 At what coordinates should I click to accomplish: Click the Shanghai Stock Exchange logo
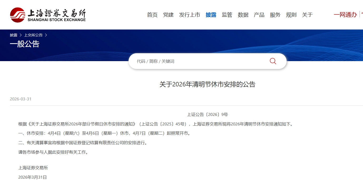48,15
